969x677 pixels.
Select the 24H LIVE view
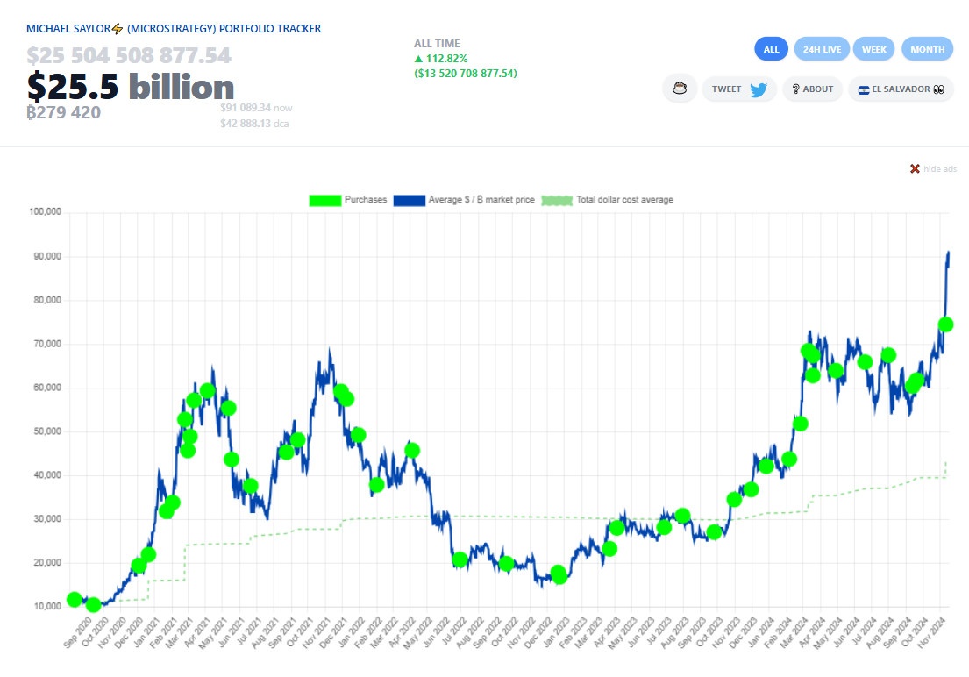click(x=821, y=48)
